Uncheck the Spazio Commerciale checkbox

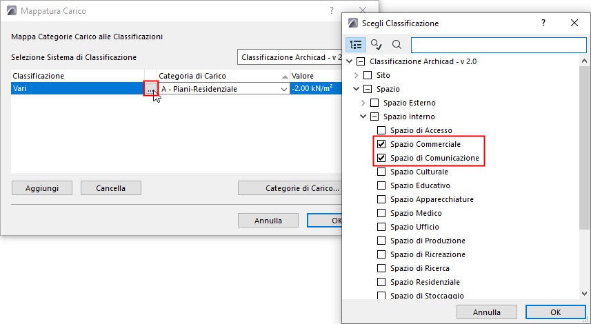(381, 144)
